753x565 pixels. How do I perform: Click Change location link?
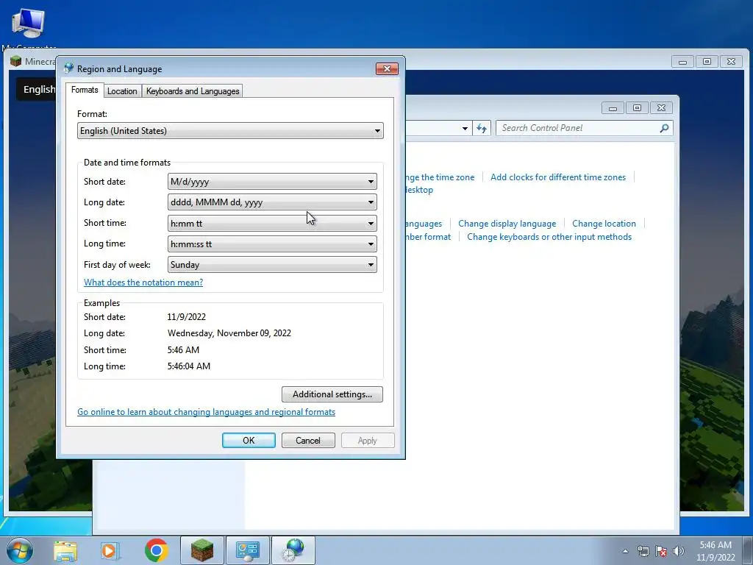[604, 224]
